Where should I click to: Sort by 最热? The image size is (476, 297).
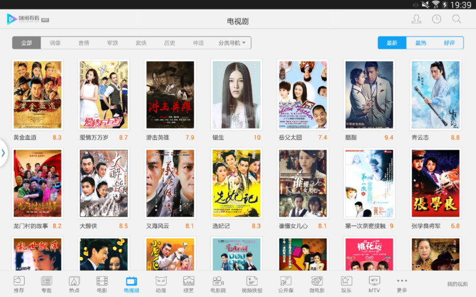421,43
